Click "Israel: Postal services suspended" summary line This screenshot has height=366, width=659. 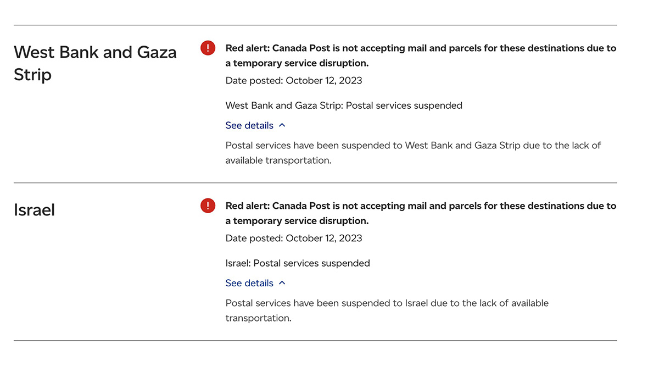click(x=298, y=263)
